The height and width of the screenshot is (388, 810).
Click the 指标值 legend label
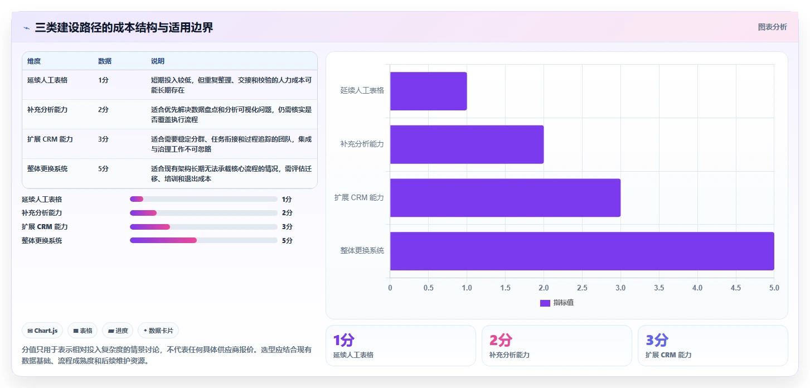[x=564, y=303]
